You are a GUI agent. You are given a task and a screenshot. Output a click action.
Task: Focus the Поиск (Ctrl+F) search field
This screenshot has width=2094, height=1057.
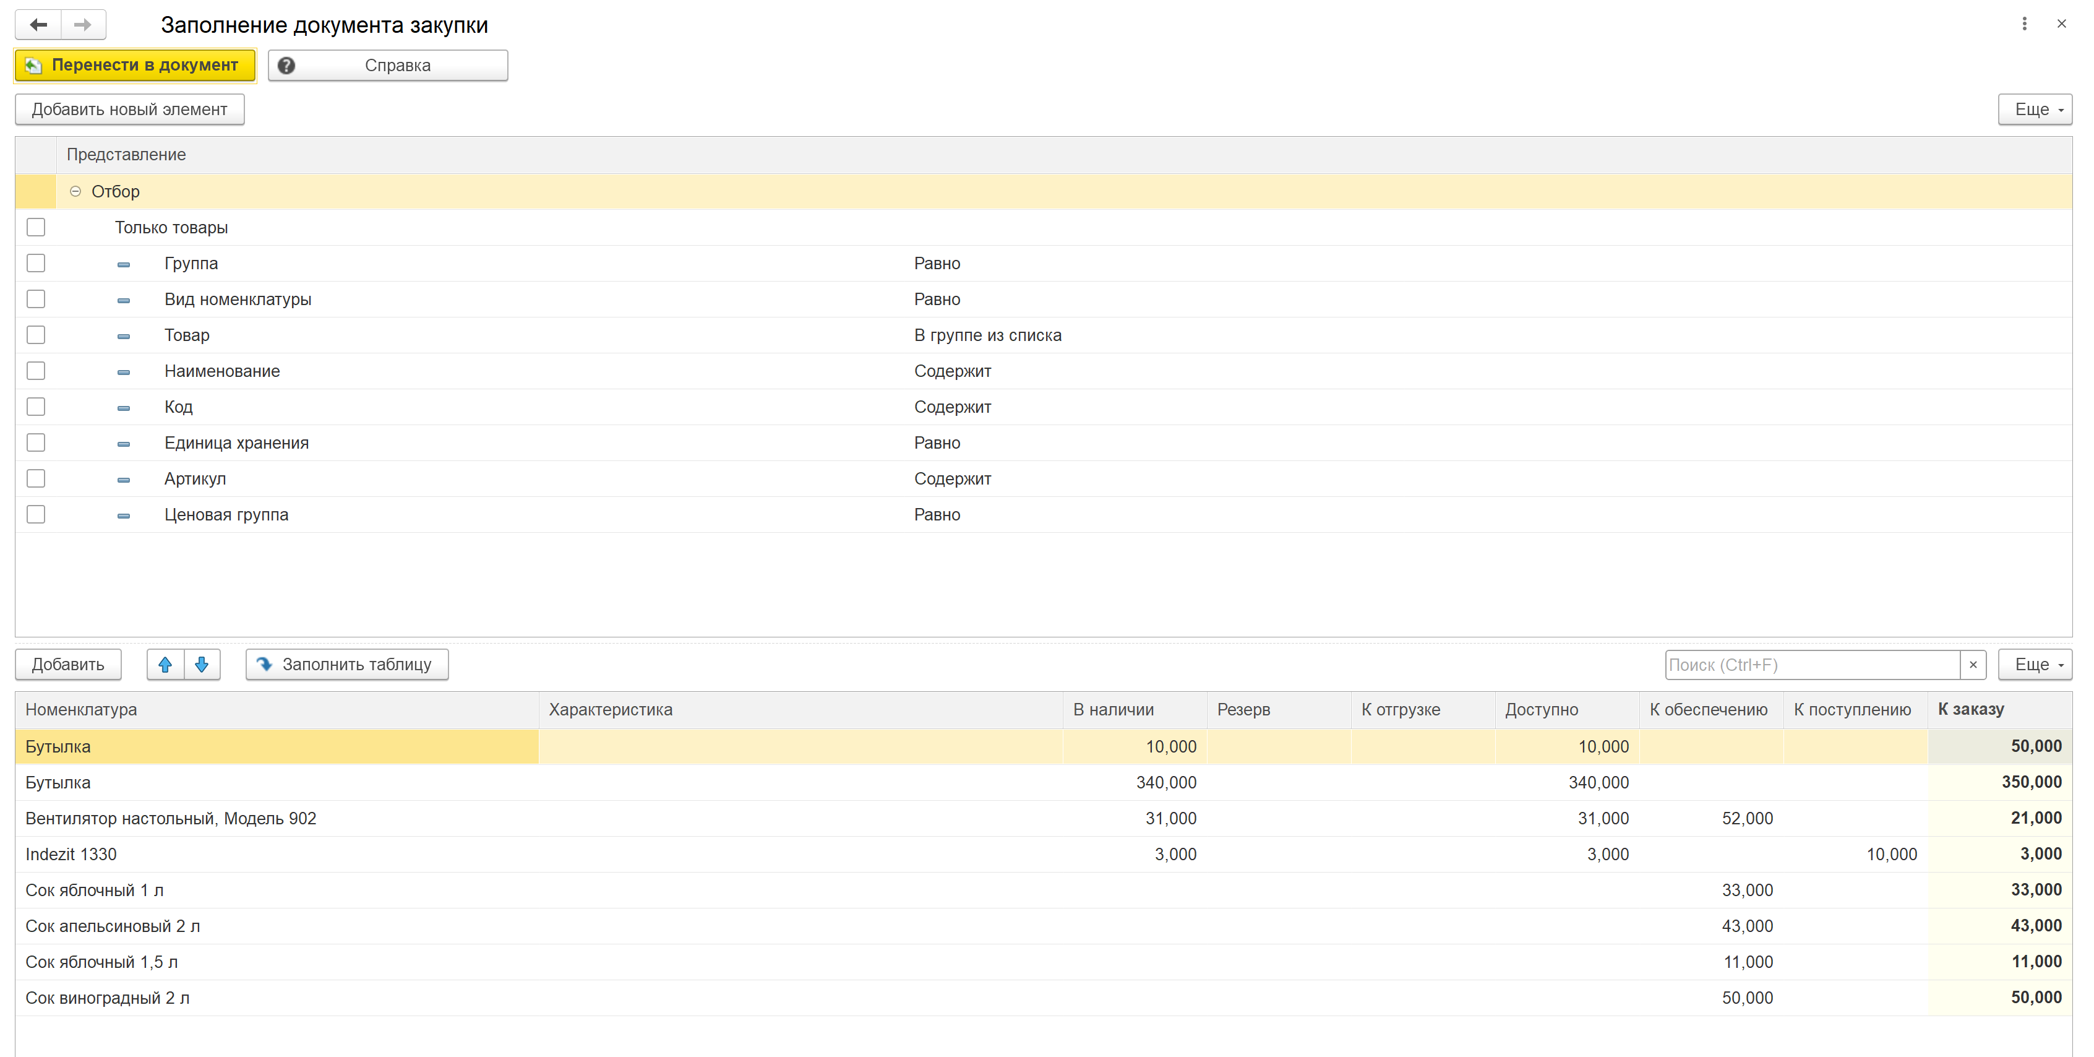(x=1813, y=664)
